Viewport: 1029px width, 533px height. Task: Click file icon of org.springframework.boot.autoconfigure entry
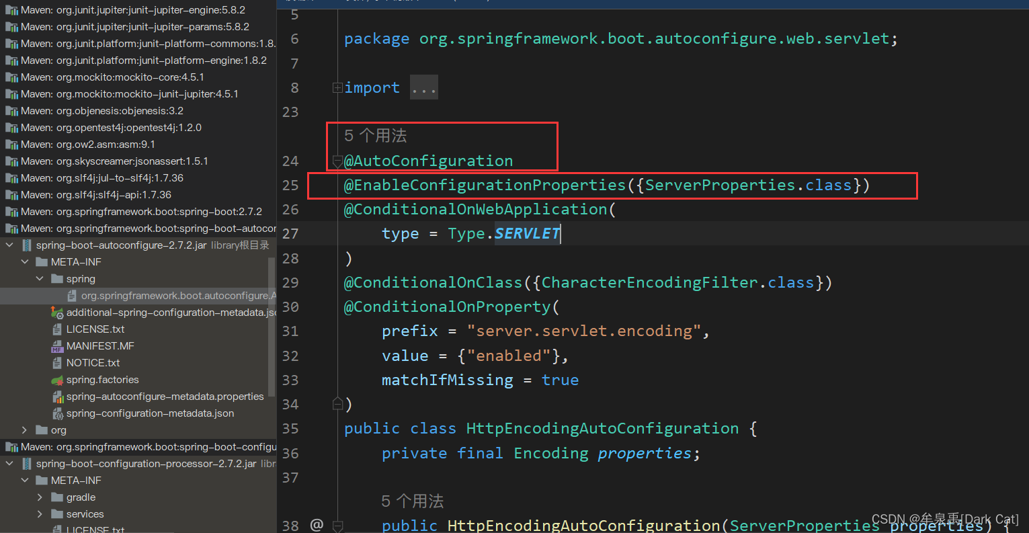pyautogui.click(x=72, y=296)
